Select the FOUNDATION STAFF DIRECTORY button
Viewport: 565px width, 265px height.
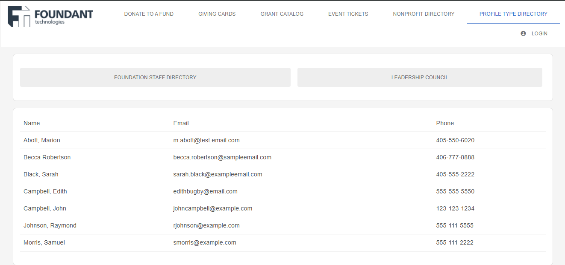(x=155, y=77)
